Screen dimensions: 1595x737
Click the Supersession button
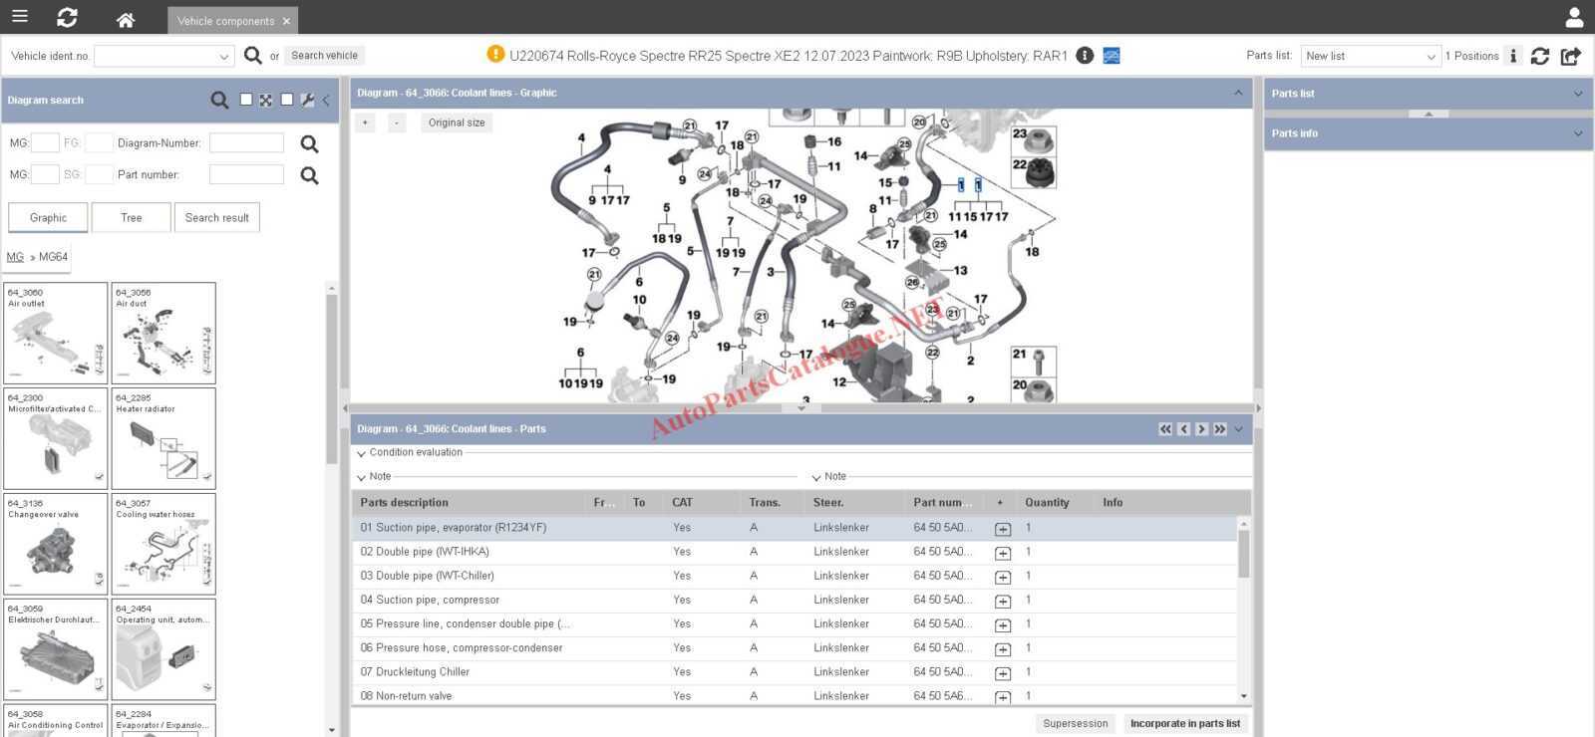[x=1075, y=724]
